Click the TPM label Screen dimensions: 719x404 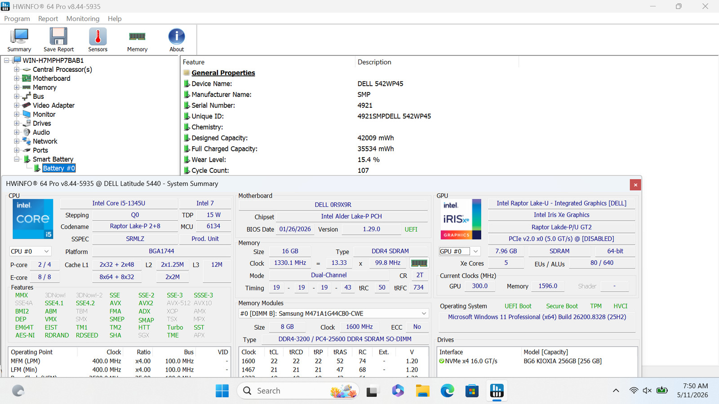click(596, 306)
